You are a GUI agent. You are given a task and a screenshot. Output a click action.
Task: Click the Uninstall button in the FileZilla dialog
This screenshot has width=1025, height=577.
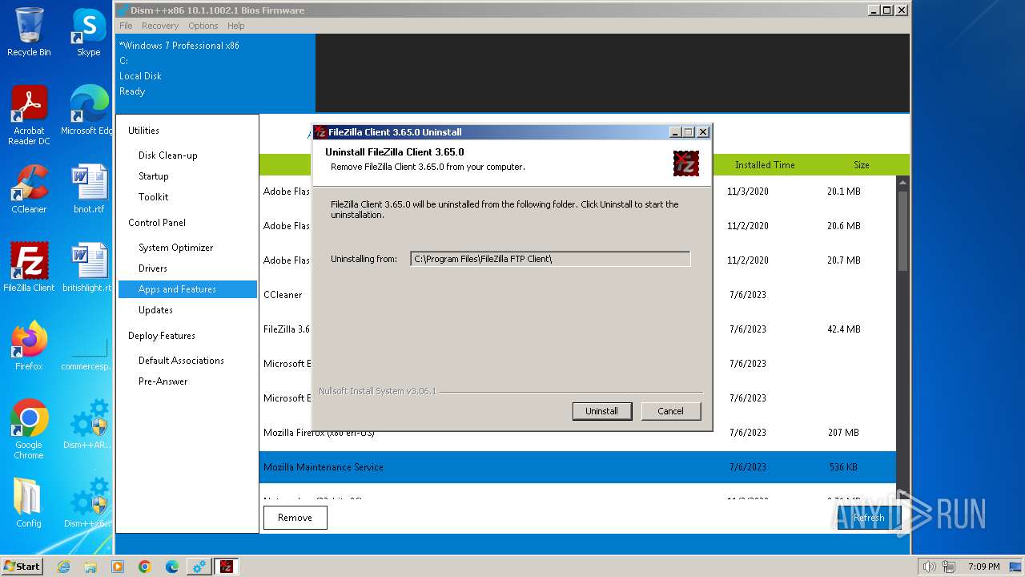pyautogui.click(x=602, y=411)
